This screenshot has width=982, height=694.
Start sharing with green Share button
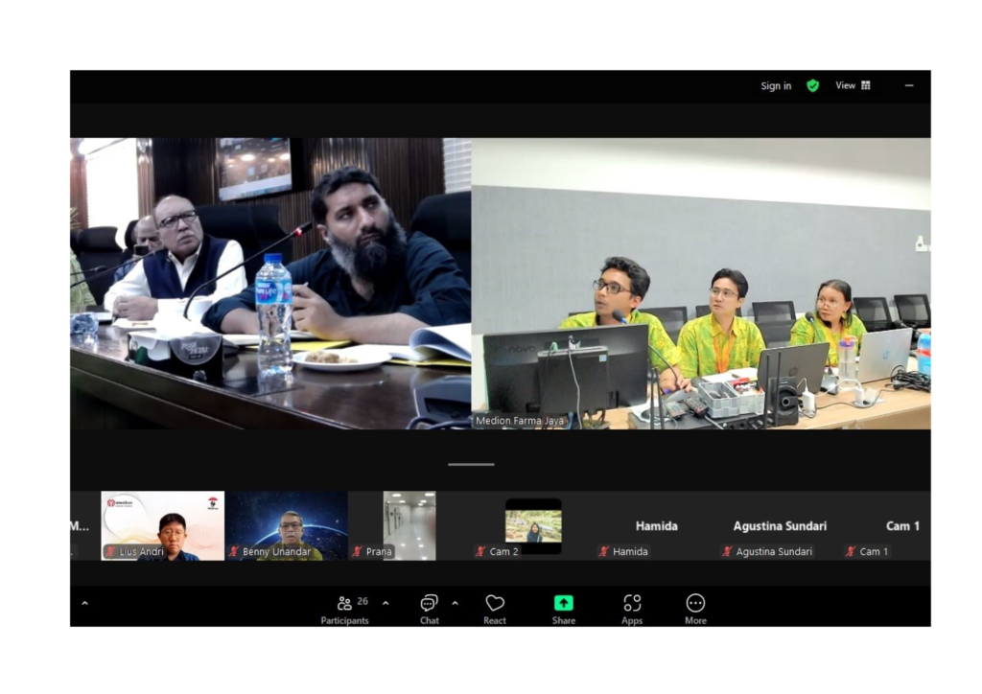(564, 604)
